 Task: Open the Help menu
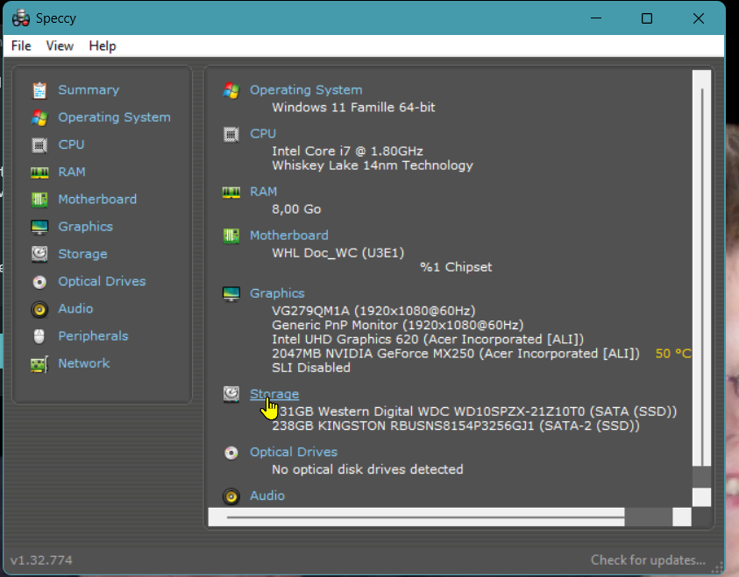click(103, 46)
